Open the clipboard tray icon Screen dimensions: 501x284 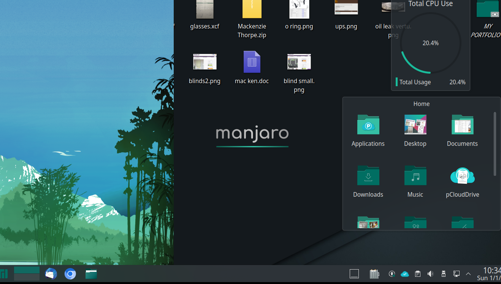(418, 274)
